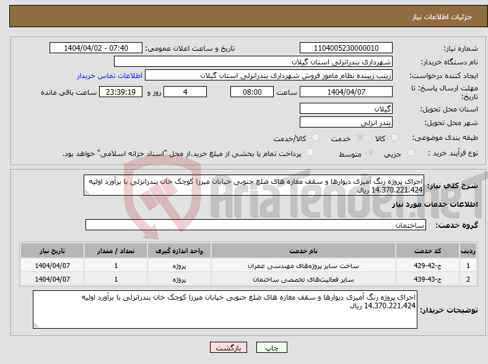Click the تاریخ نیاز column header
This screenshot has height=364, width=488.
(52, 251)
